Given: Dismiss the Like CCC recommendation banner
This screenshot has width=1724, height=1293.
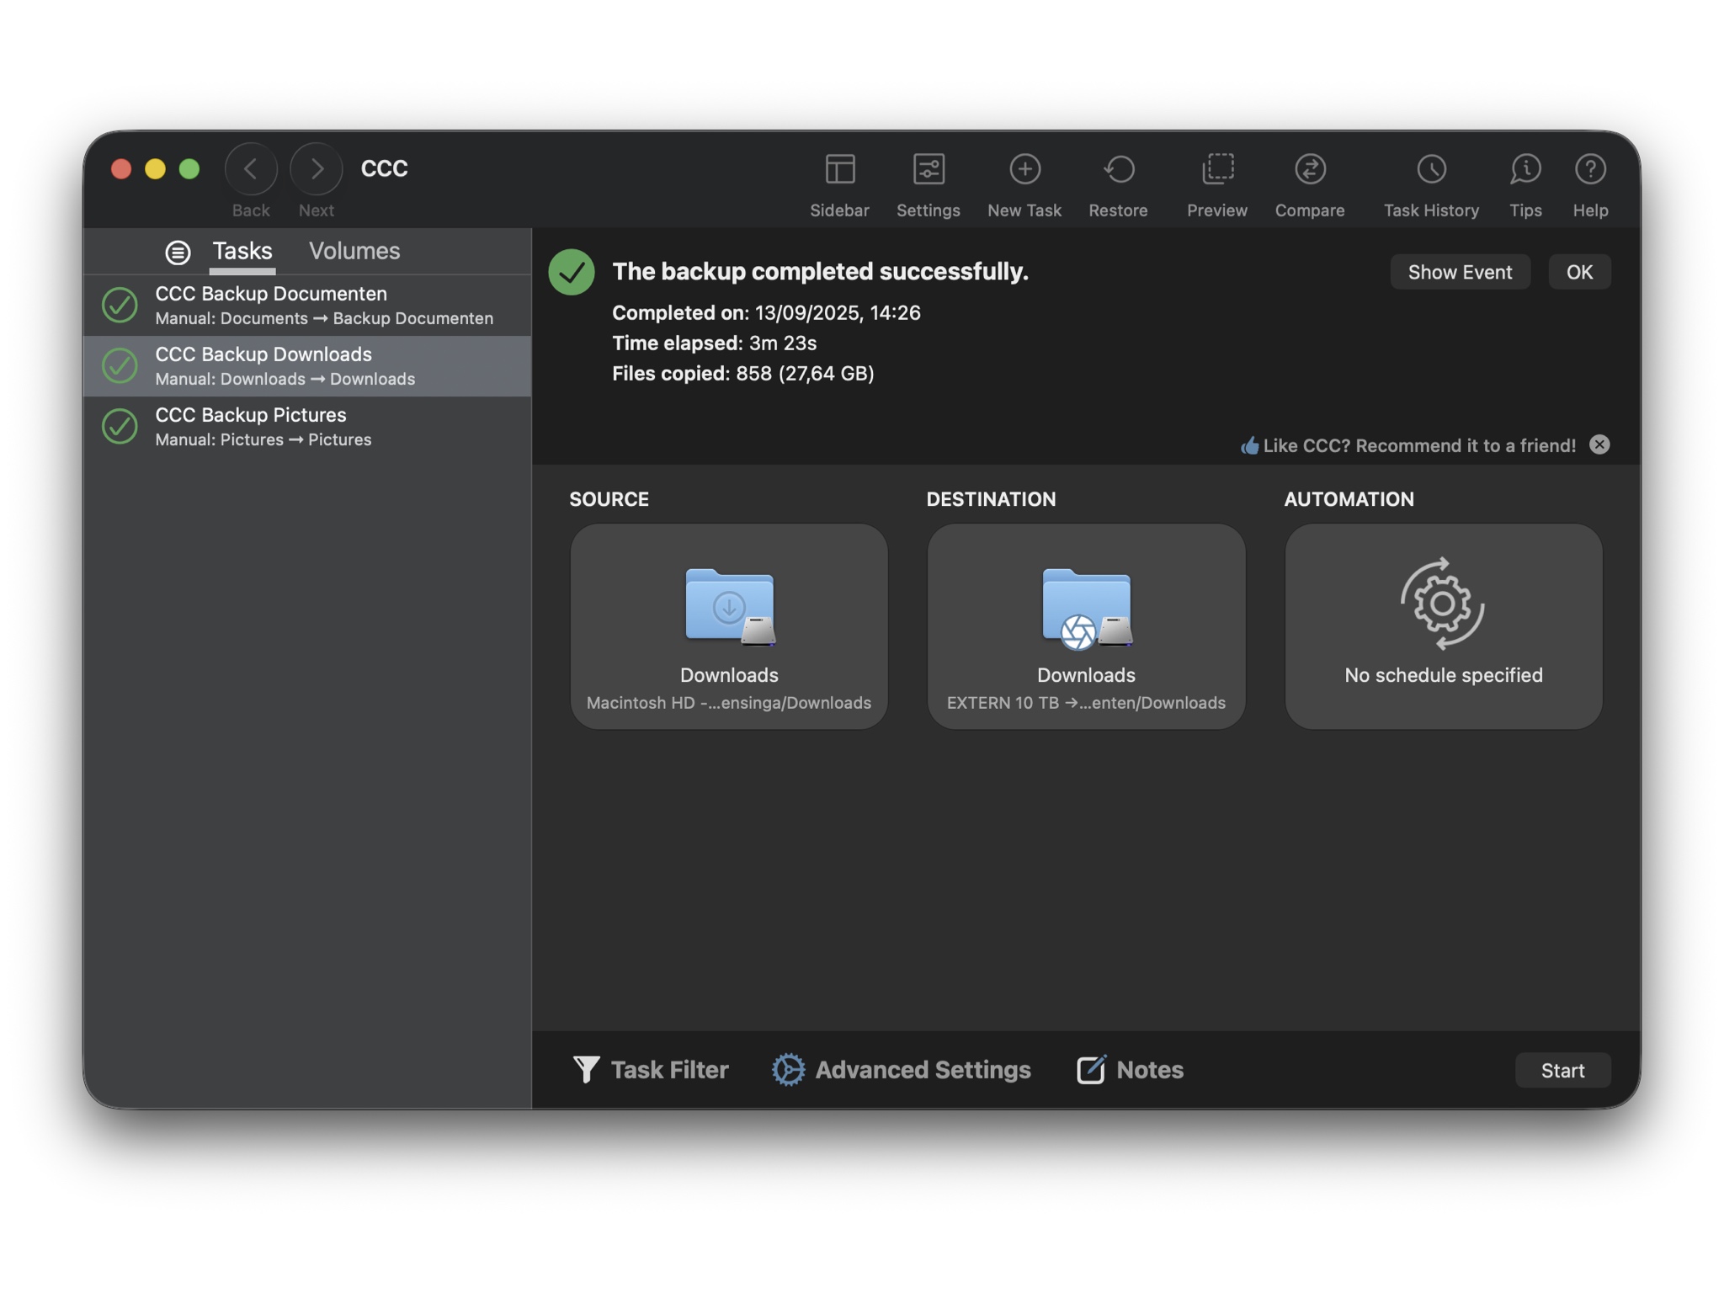Looking at the screenshot, I should [1599, 444].
